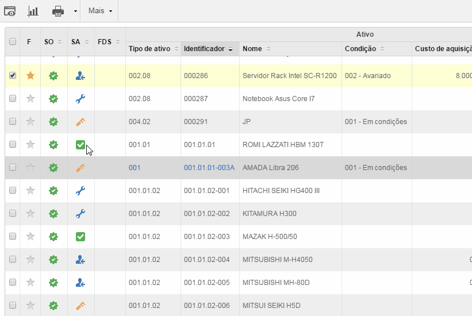This screenshot has width=472, height=316.
Task: Uncheck the Servidor Rack Intel row checkbox
Action: coord(13,75)
